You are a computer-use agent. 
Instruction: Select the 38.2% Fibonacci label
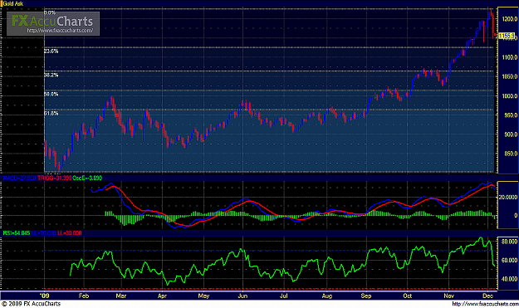click(51, 75)
